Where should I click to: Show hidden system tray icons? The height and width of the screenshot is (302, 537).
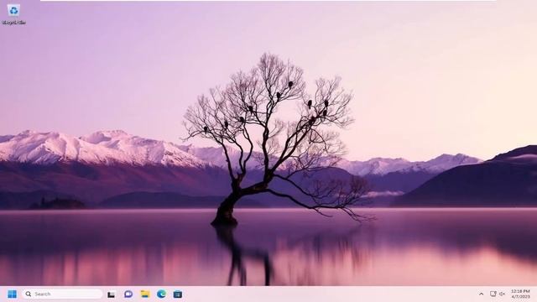[481, 294]
